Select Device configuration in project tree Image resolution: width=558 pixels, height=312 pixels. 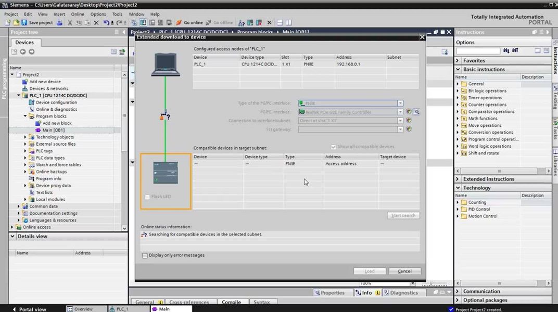[x=56, y=102]
